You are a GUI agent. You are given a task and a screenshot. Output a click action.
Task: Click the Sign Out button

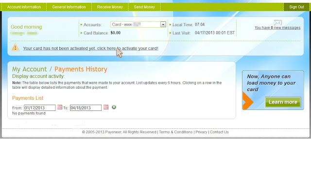[x=296, y=7]
